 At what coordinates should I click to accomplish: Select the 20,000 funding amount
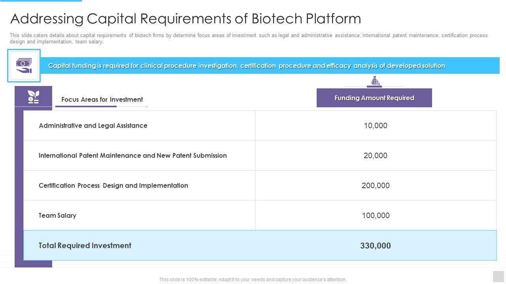pyautogui.click(x=375, y=155)
